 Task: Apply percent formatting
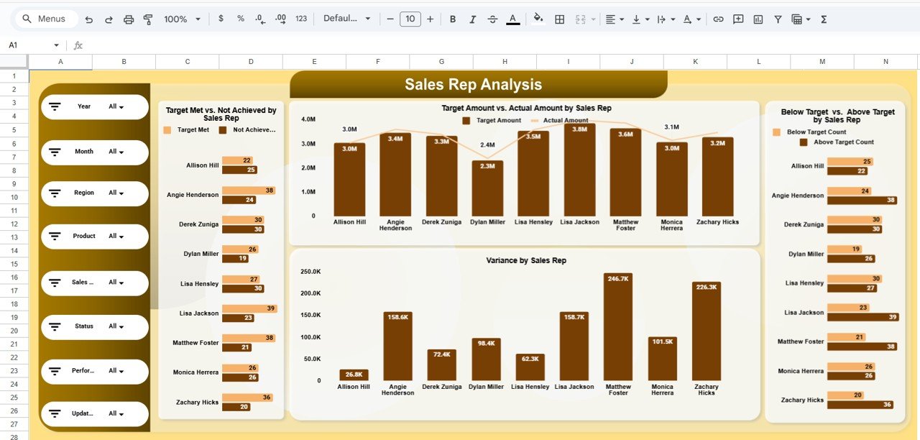coord(240,19)
